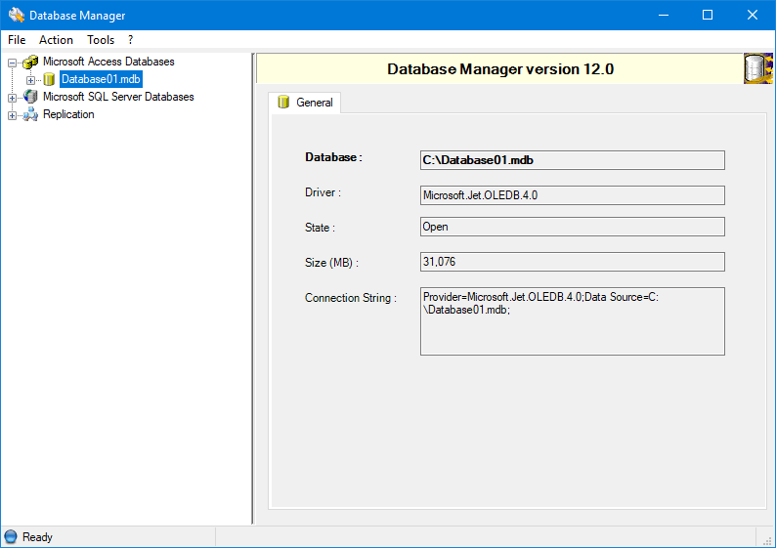This screenshot has width=776, height=548.
Task: Open the ? help menu
Action: pos(130,40)
